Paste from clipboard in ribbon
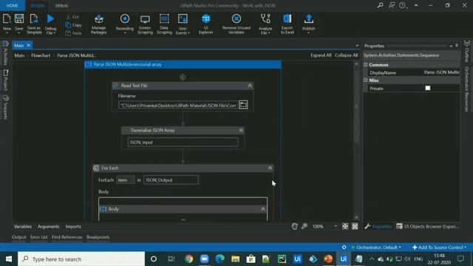473x266 pixels. click(x=73, y=33)
